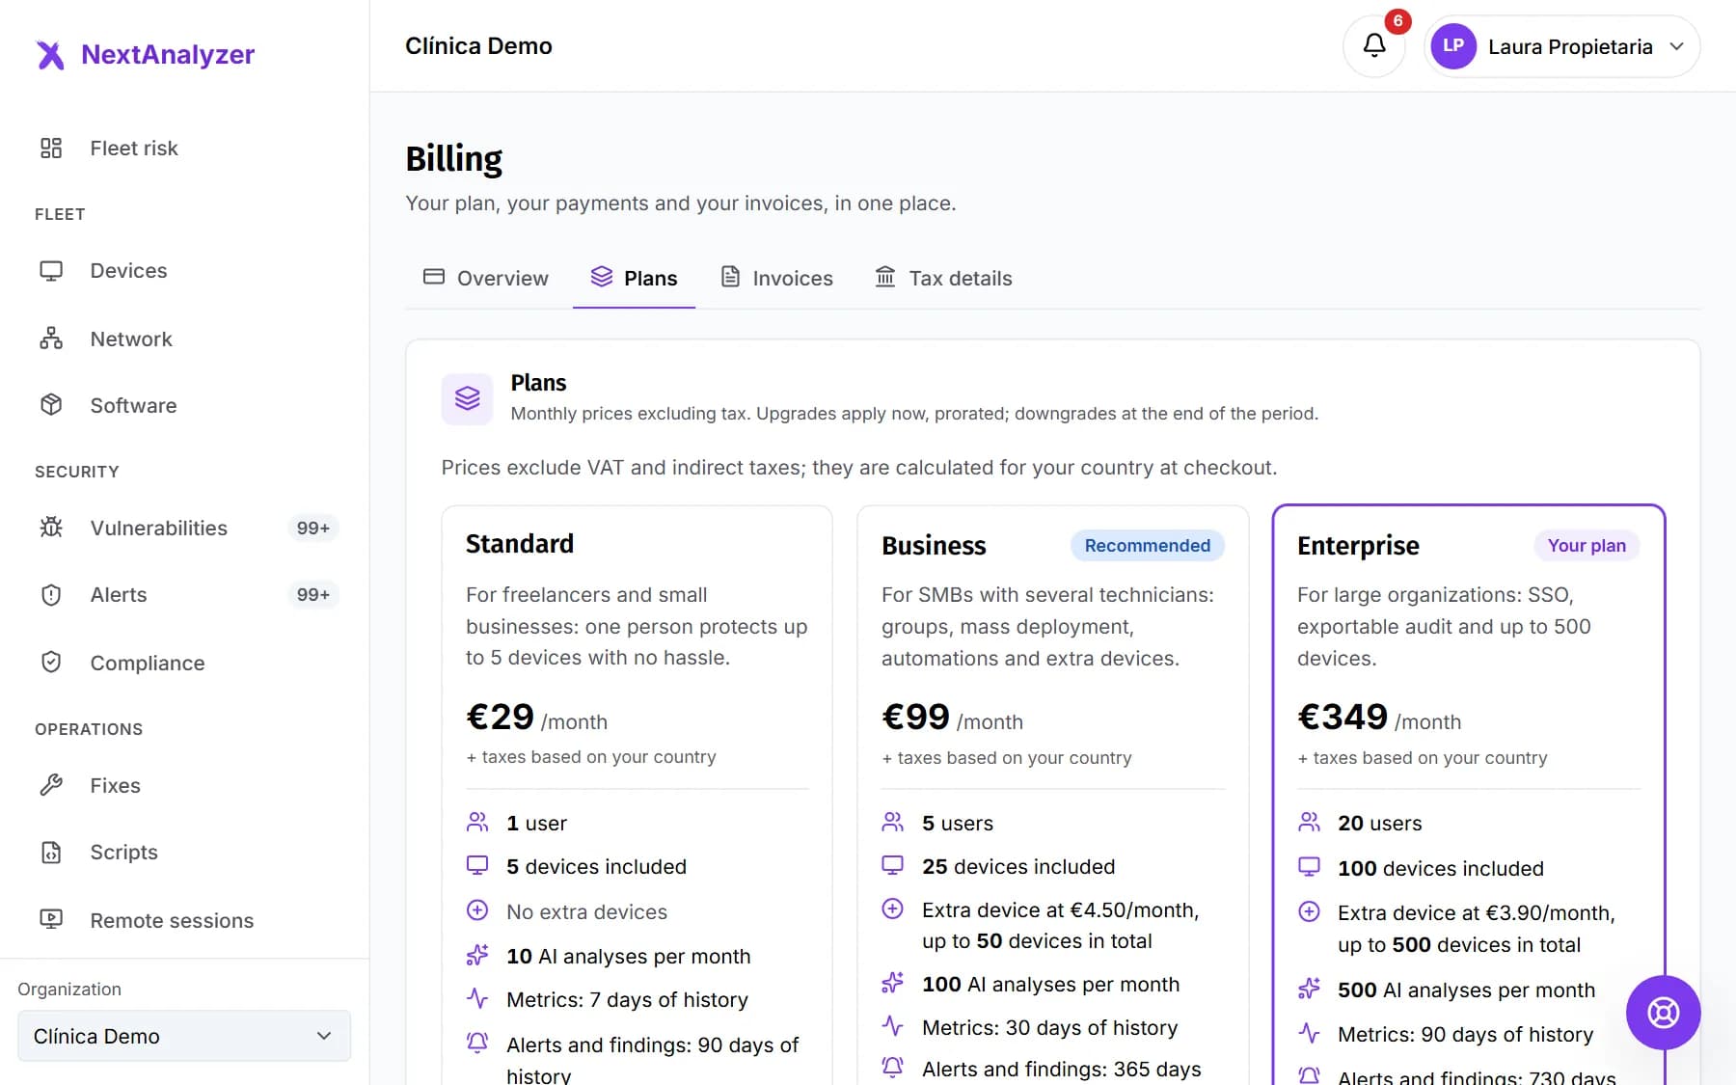Switch to the Overview tab

point(486,278)
